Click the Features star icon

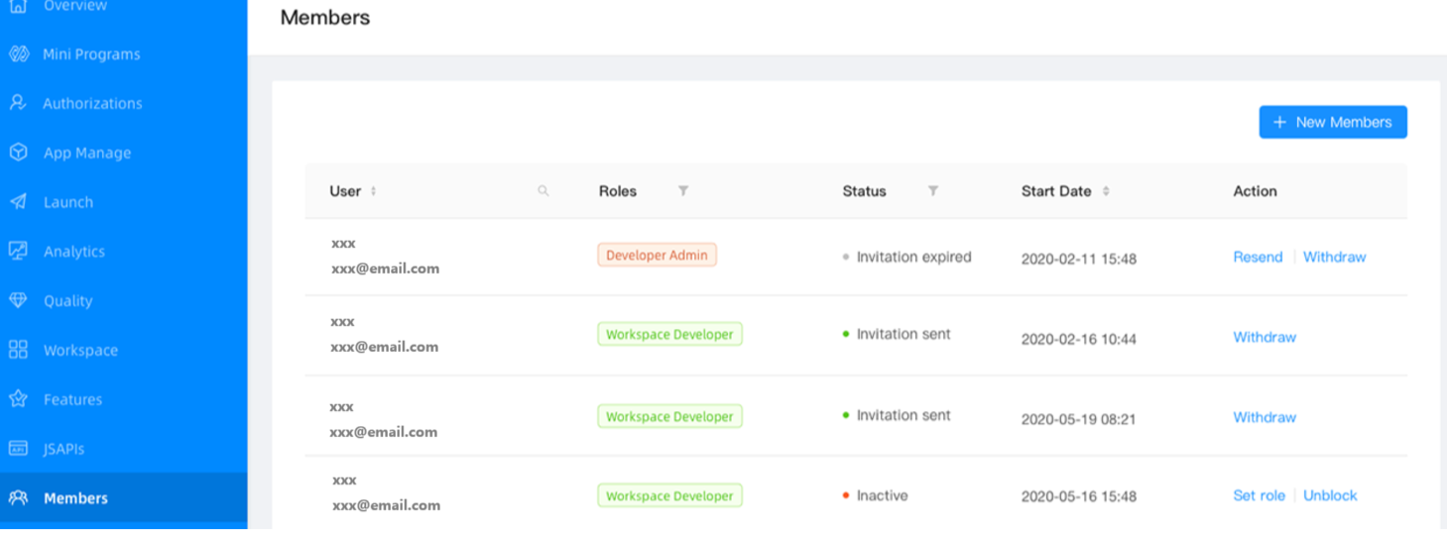18,399
